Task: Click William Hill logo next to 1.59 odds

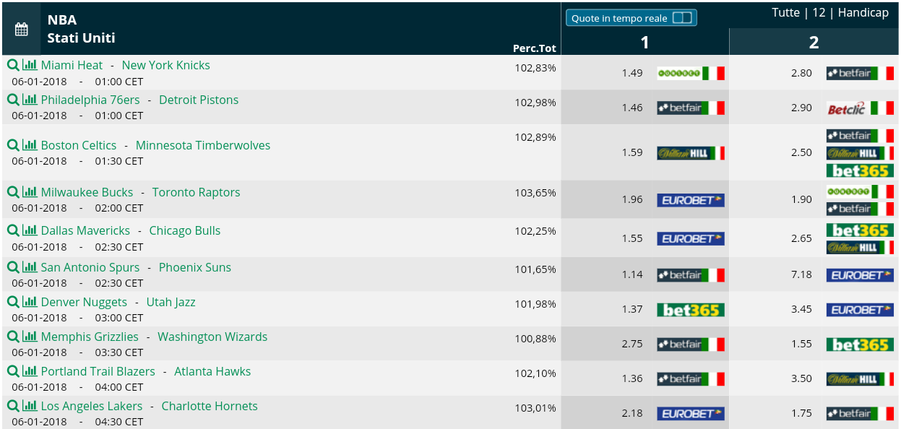Action: pyautogui.click(x=691, y=152)
